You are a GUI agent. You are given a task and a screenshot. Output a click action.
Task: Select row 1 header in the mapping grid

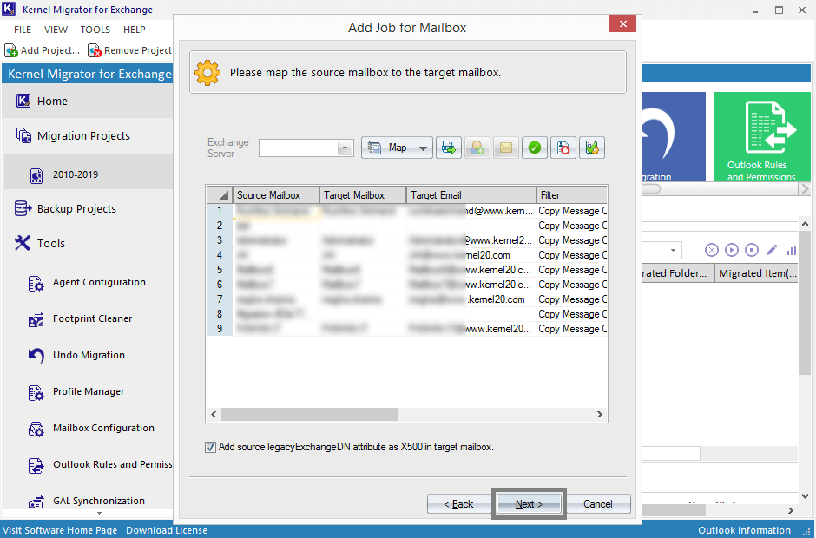point(220,211)
